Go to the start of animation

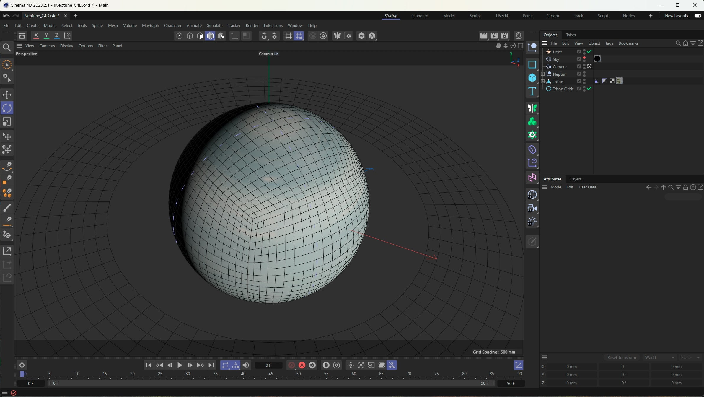(x=149, y=365)
